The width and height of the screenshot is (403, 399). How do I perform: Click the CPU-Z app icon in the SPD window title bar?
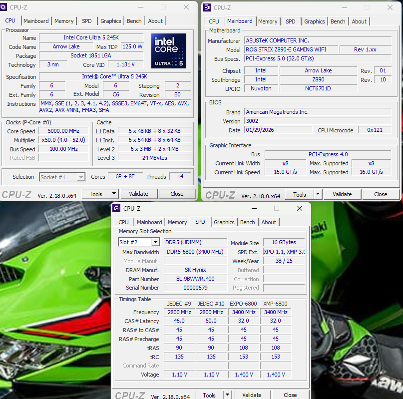click(117, 208)
